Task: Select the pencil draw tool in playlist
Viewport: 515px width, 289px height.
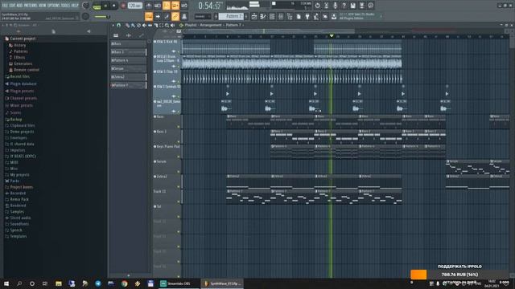Action: [127, 25]
